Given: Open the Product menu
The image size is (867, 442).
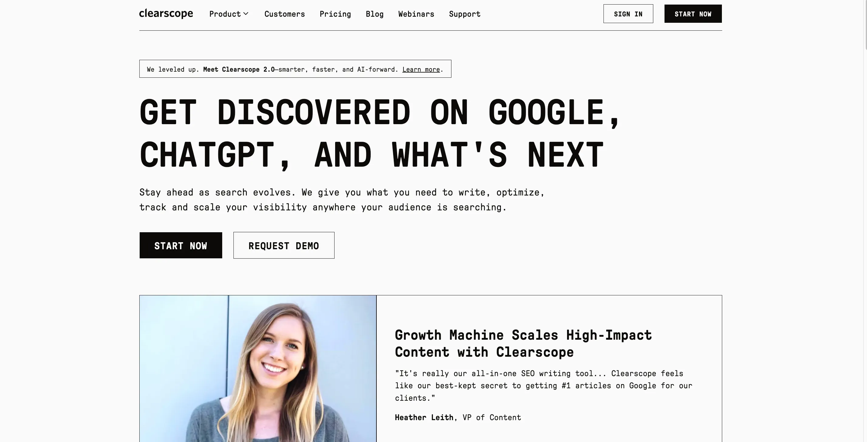Looking at the screenshot, I should (x=225, y=14).
